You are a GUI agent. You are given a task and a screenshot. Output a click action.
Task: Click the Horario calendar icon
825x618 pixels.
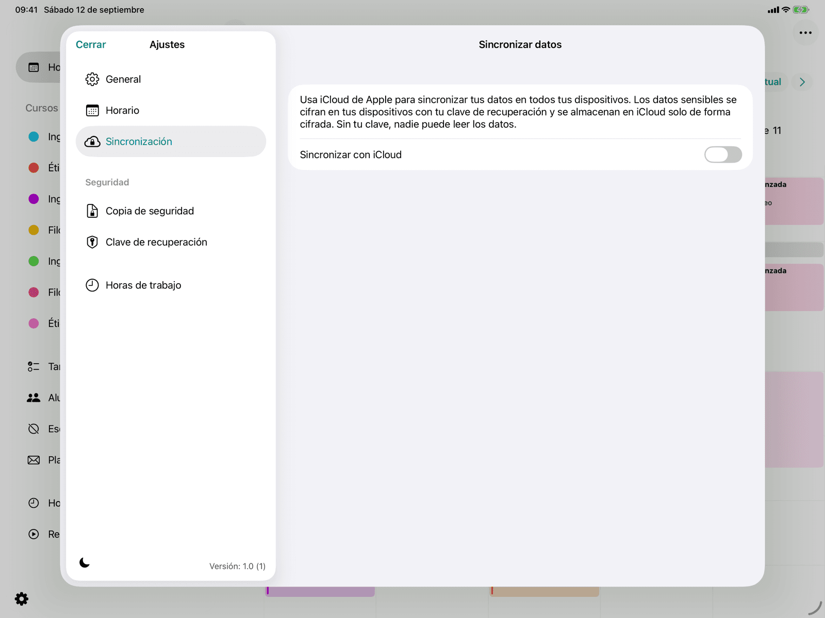coord(92,110)
